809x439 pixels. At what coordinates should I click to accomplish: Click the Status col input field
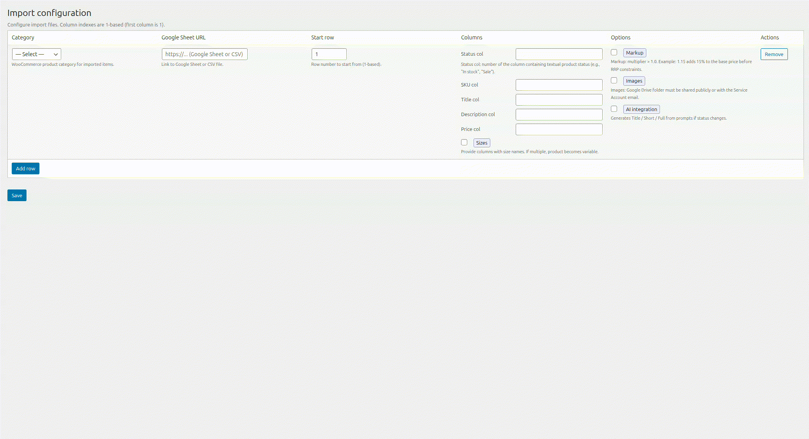pyautogui.click(x=559, y=54)
